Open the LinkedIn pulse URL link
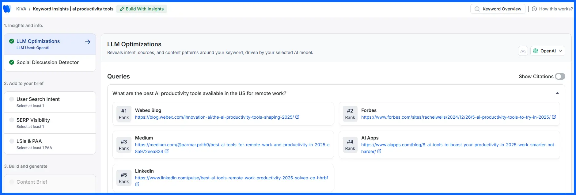This screenshot has width=576, height=195. pos(231,178)
